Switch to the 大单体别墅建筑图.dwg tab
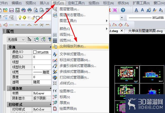Viewport: 165px width, 113px height. (145, 31)
